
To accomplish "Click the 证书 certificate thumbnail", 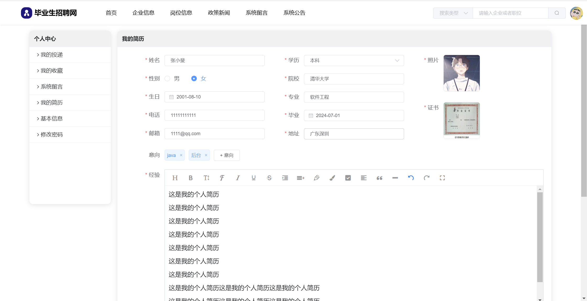I will [x=461, y=120].
